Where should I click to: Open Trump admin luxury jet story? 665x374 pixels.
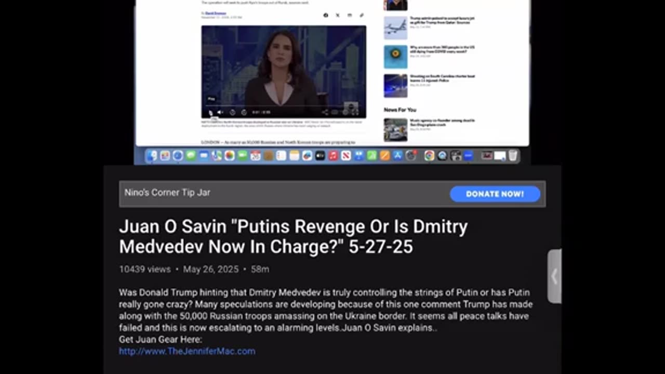tap(442, 20)
